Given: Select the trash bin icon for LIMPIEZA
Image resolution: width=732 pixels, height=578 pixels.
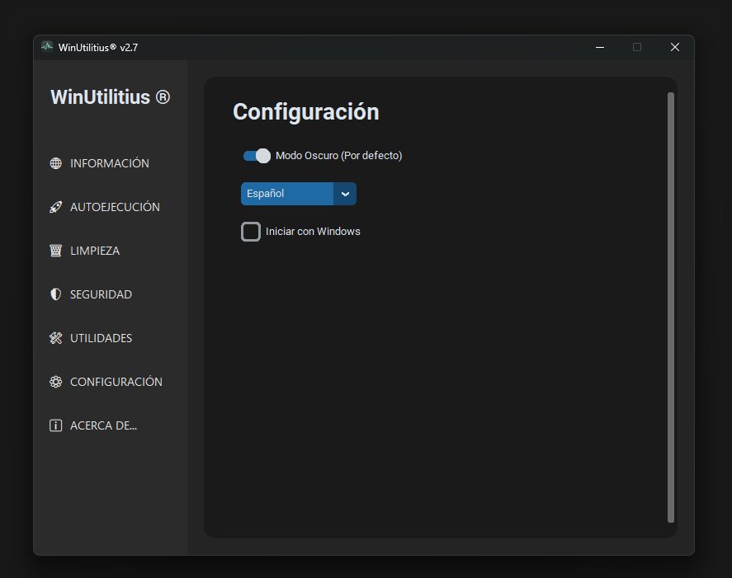Looking at the screenshot, I should [56, 251].
